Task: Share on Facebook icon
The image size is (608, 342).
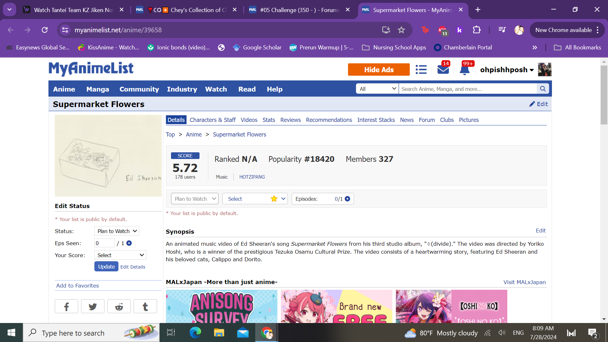Action: tap(66, 306)
